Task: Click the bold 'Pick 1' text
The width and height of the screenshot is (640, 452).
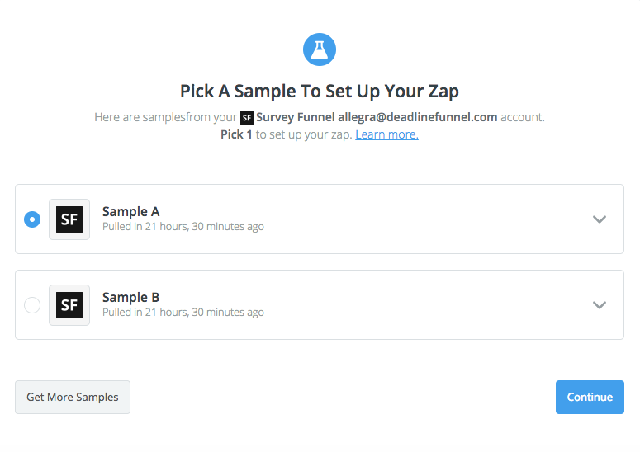Action: point(237,134)
